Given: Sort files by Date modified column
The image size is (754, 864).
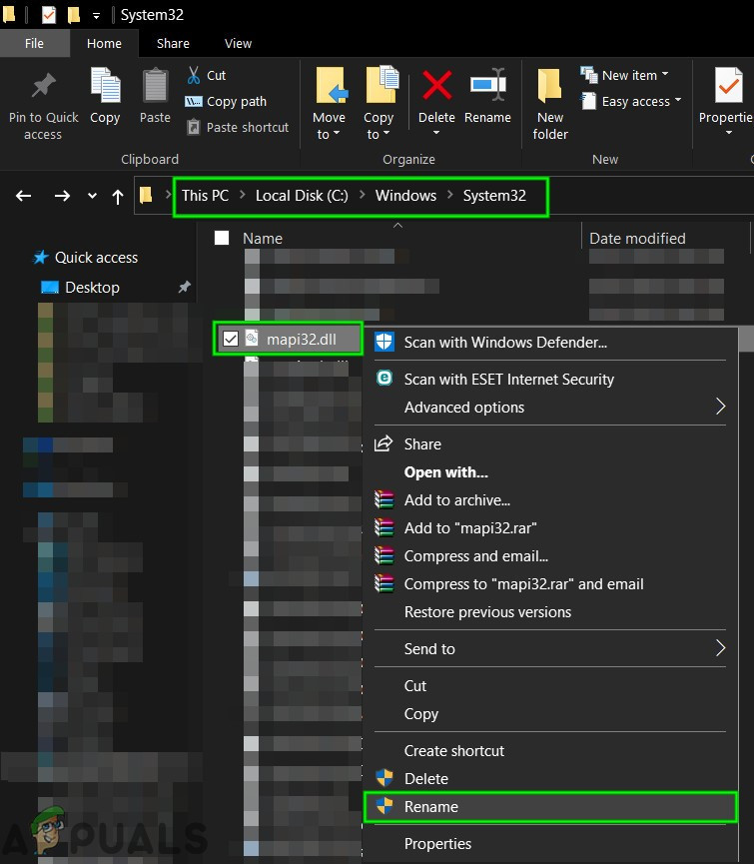Looking at the screenshot, I should pos(637,238).
